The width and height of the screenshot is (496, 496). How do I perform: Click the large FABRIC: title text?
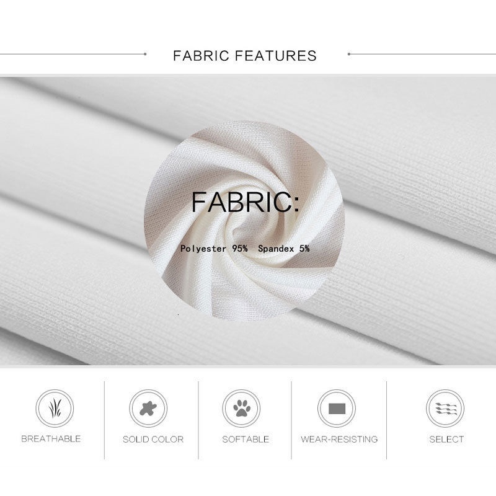click(245, 202)
